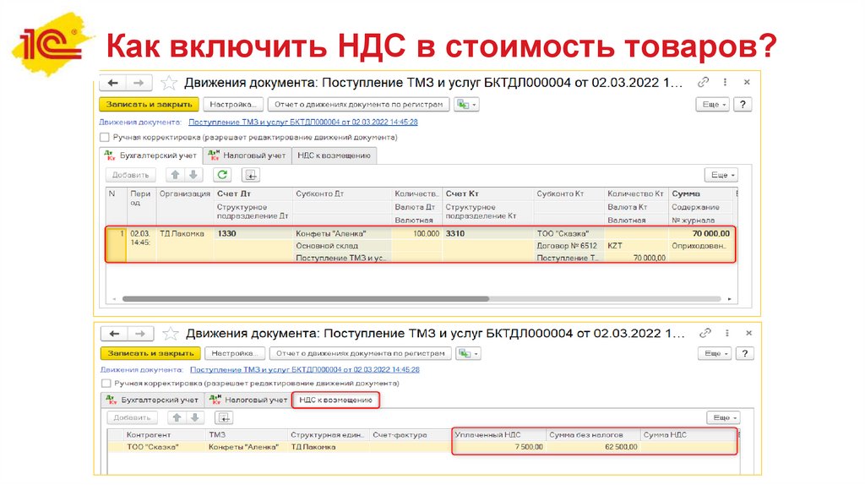Move row down in lower window toolbar
Viewport: 865px width, 485px height.
click(x=195, y=417)
